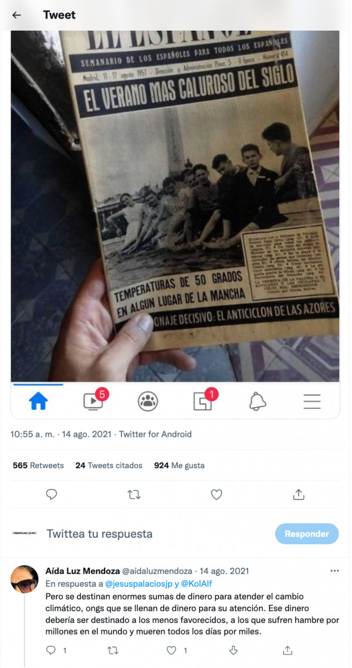The height and width of the screenshot is (668, 352).
Task: Like Aída Luz Mendoza's reply
Action: 172,650
